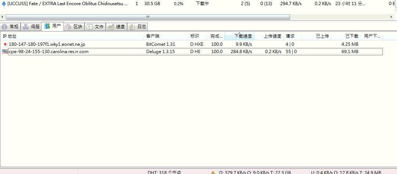Click the 9.9 KB/s download speed cell

pyautogui.click(x=243, y=44)
